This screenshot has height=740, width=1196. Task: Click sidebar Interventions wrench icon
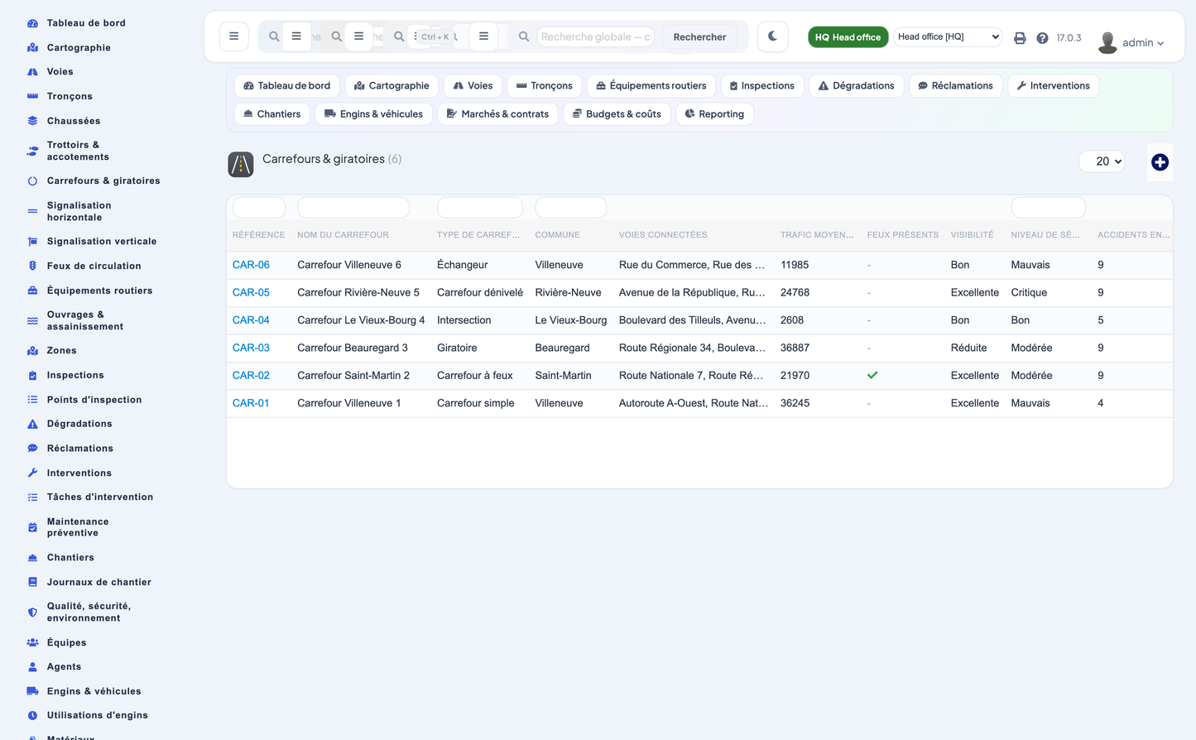coord(32,473)
